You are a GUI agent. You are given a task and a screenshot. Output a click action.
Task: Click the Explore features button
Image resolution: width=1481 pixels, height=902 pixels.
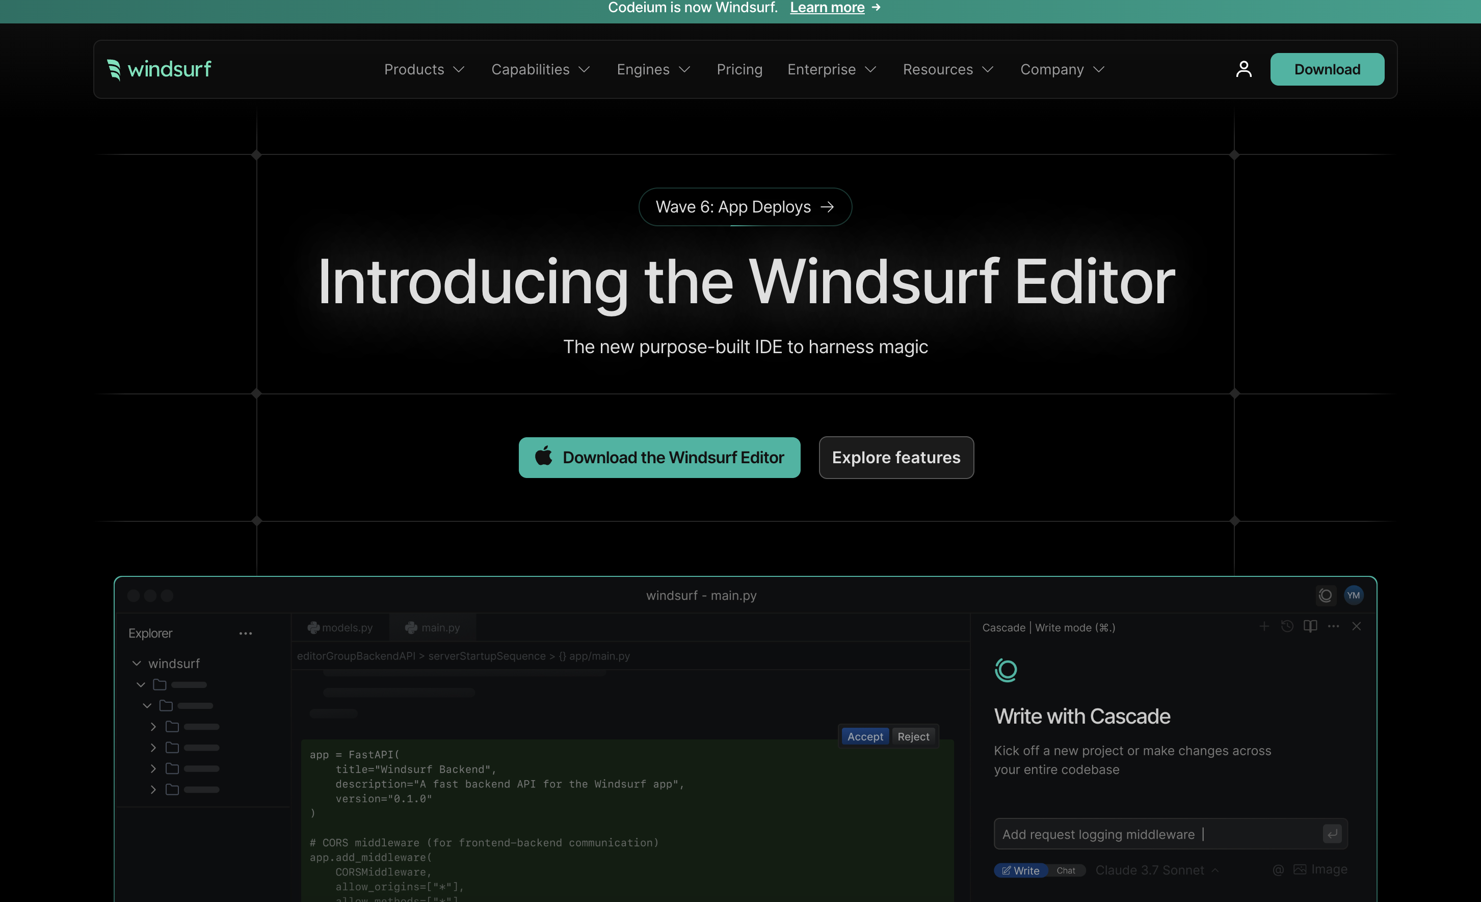point(896,457)
